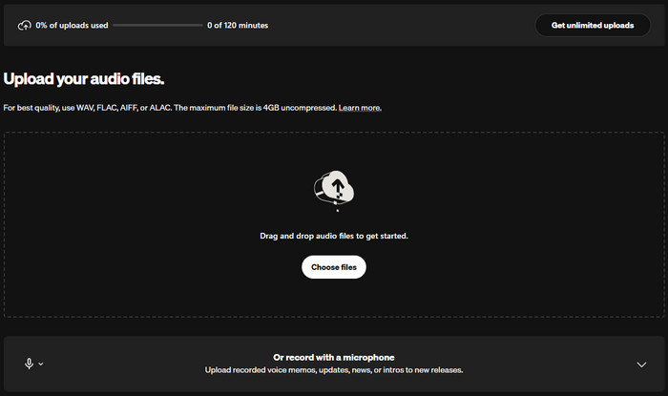Click 'Or record with a microphone' heading
This screenshot has height=396, width=668.
pos(334,358)
